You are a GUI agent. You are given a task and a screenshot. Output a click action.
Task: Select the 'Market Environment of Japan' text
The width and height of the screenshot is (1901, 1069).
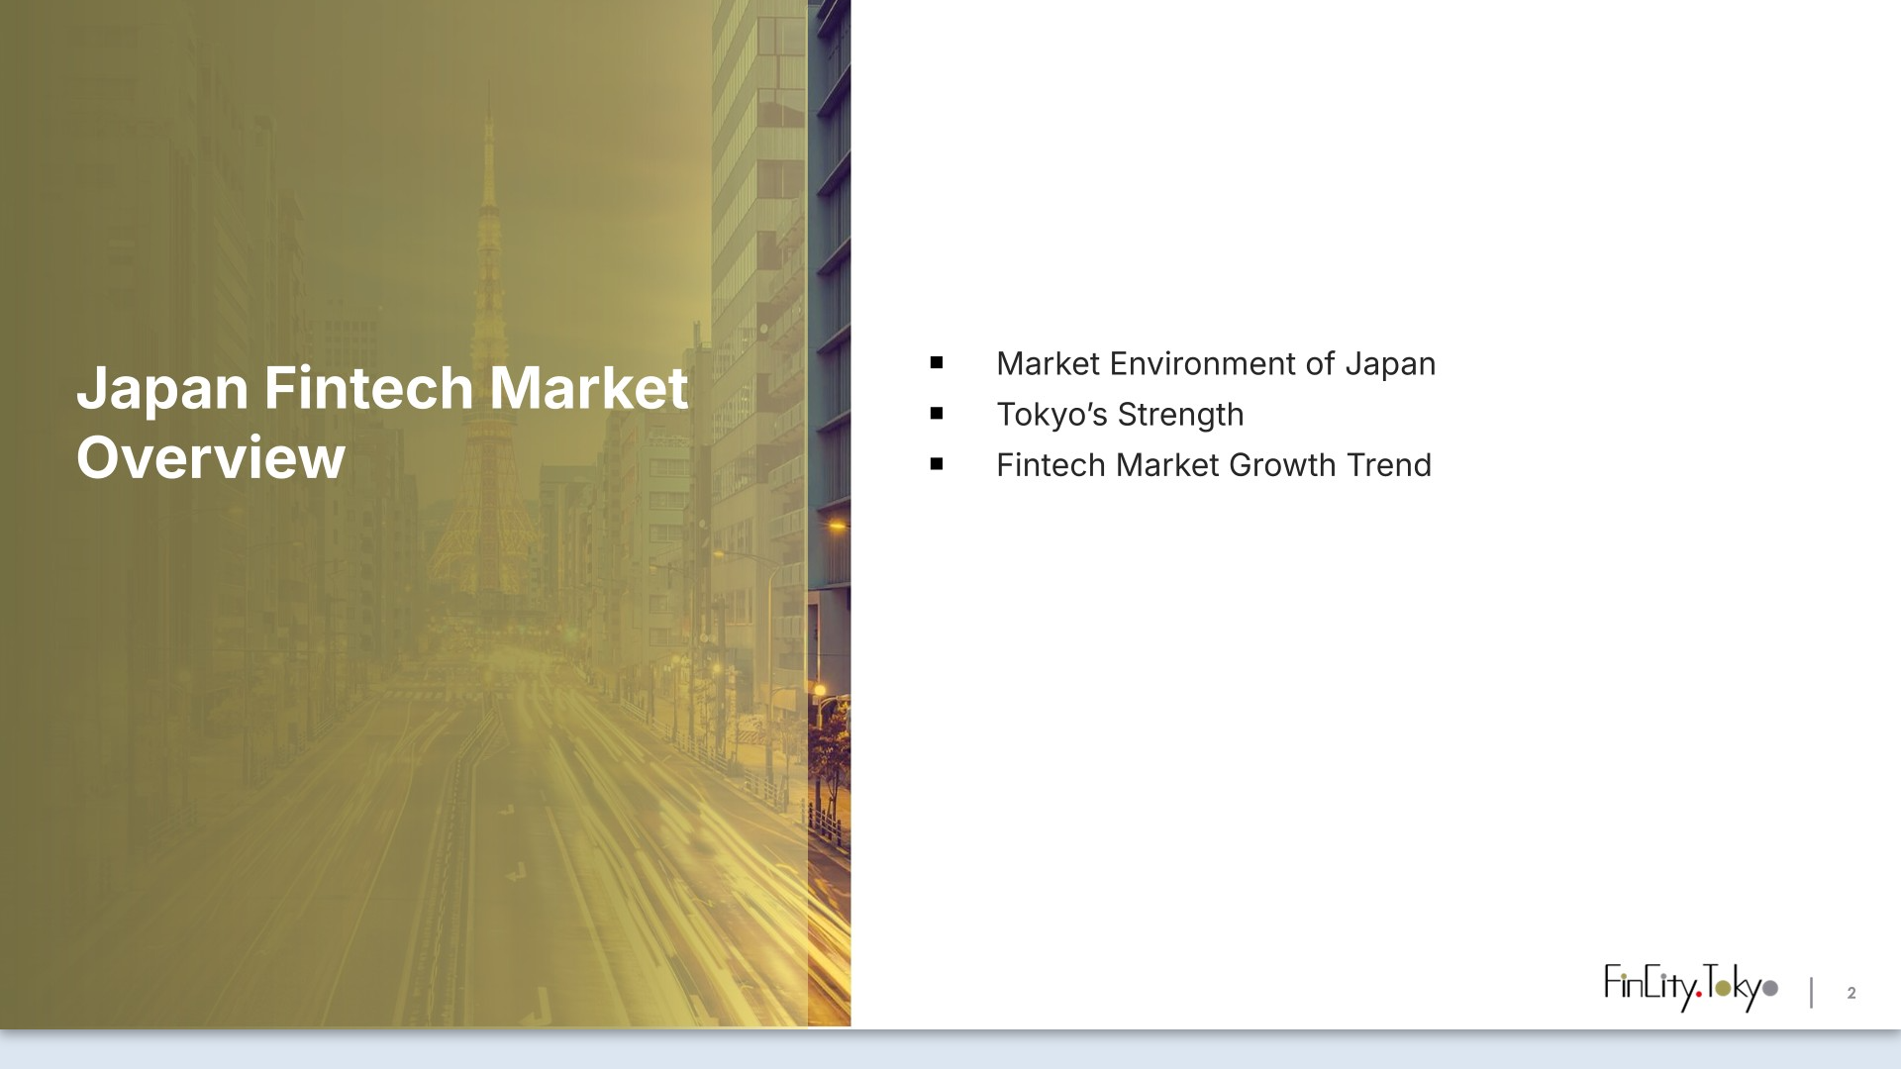click(x=1215, y=364)
